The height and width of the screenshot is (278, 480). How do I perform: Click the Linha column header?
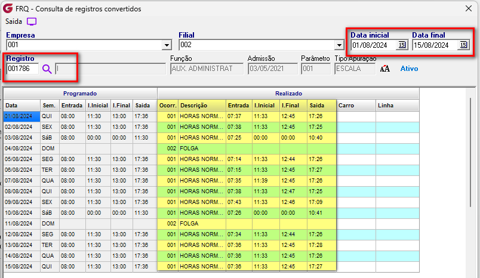click(398, 105)
